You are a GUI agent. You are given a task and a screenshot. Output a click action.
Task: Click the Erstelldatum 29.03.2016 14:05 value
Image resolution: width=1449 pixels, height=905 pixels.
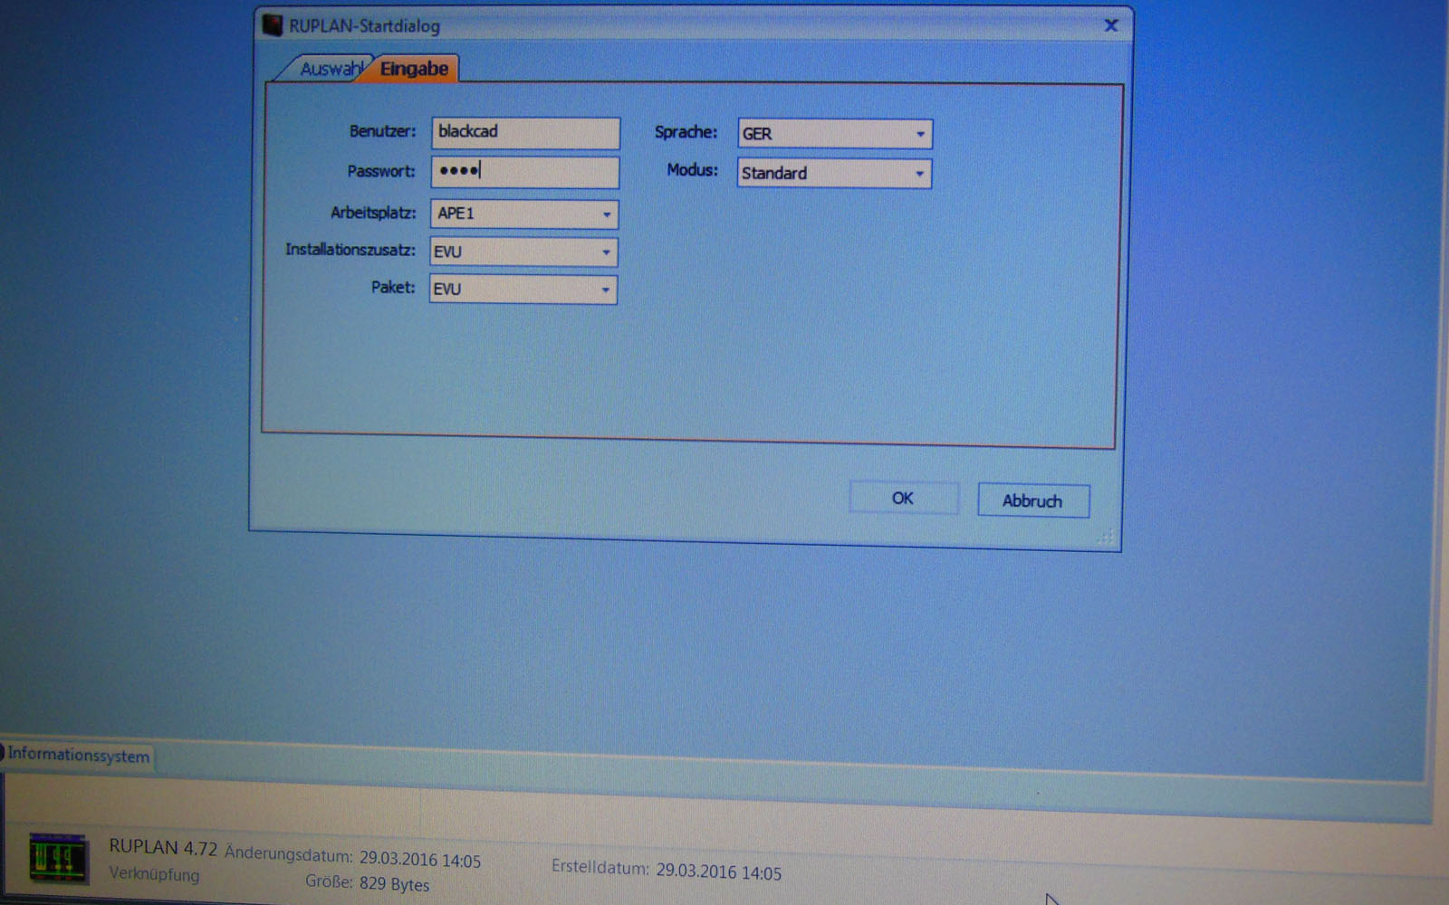click(x=718, y=872)
